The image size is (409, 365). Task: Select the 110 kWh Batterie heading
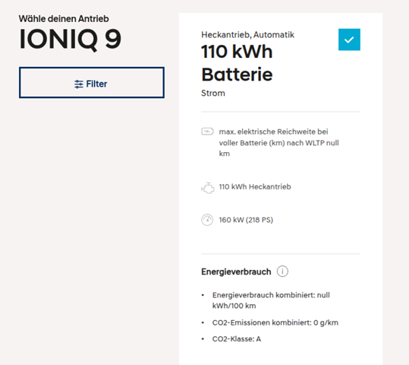point(237,63)
